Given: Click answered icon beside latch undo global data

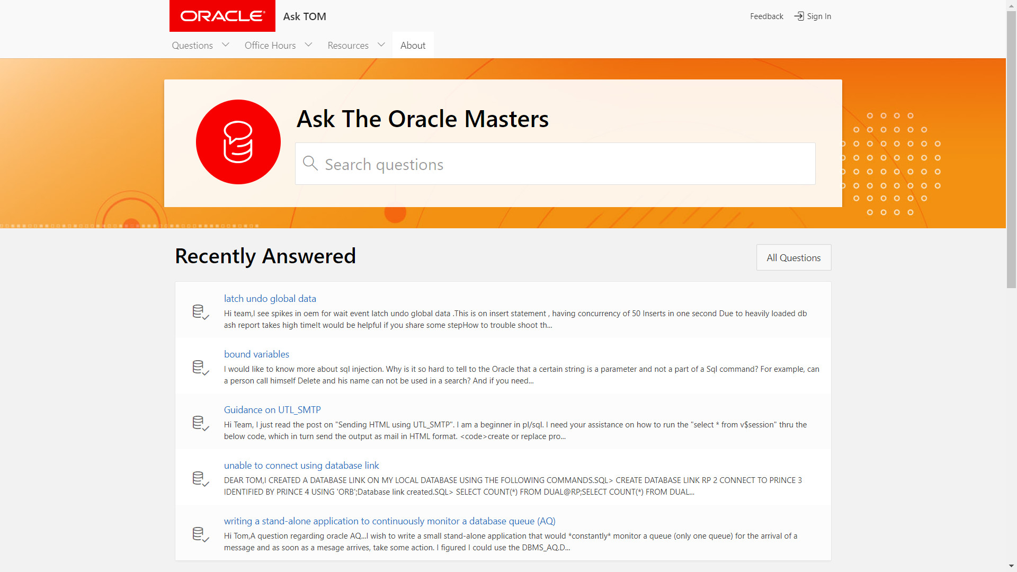Looking at the screenshot, I should click(200, 312).
